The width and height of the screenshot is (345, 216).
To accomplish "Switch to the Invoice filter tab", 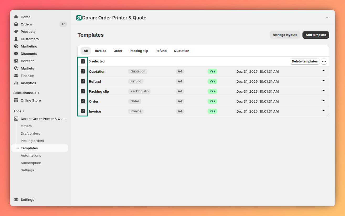I will [x=100, y=51].
